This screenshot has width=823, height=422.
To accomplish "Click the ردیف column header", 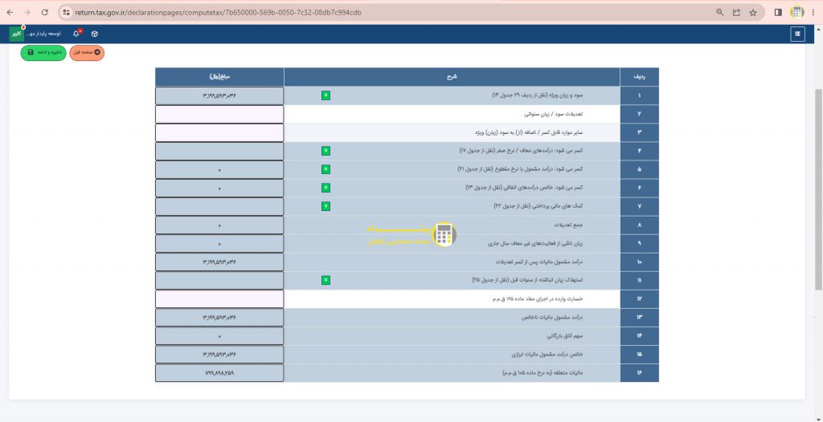I will 639,76.
